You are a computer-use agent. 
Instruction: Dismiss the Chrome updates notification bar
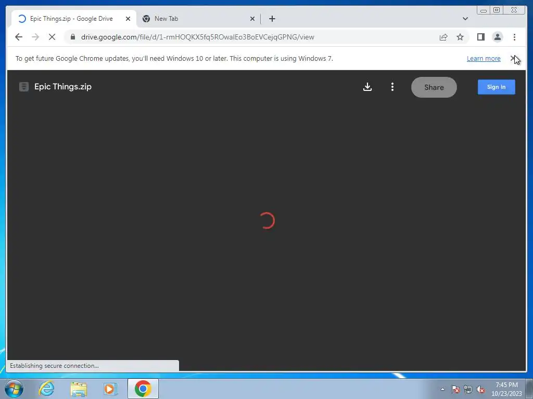pyautogui.click(x=513, y=58)
